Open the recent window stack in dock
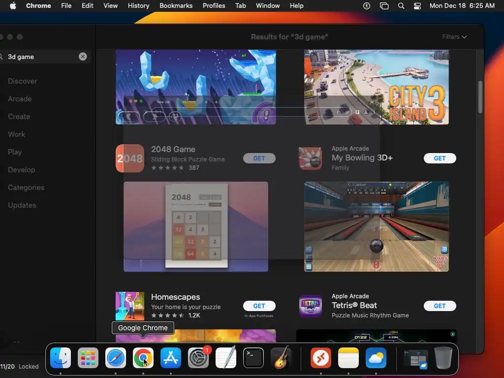The image size is (504, 378). pyautogui.click(x=415, y=358)
